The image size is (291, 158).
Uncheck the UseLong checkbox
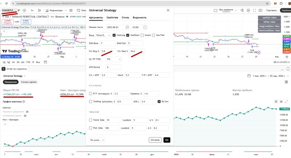click(114, 35)
